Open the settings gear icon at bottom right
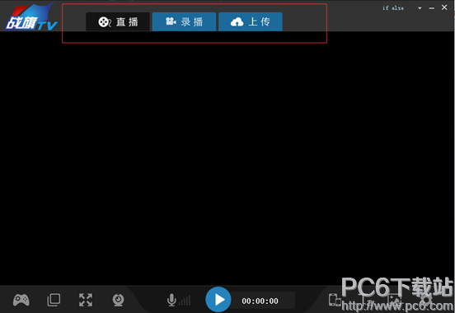Viewport: 455px width, 313px height. tap(427, 300)
